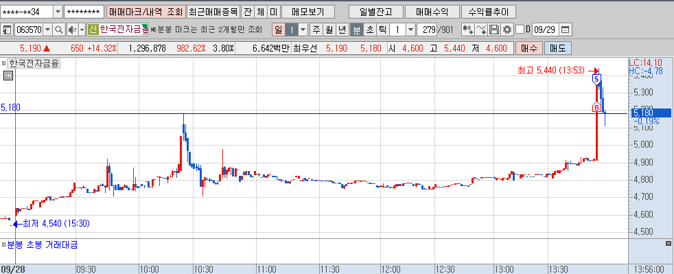Click the 체 button
The height and width of the screenshot is (274, 674).
click(x=261, y=12)
